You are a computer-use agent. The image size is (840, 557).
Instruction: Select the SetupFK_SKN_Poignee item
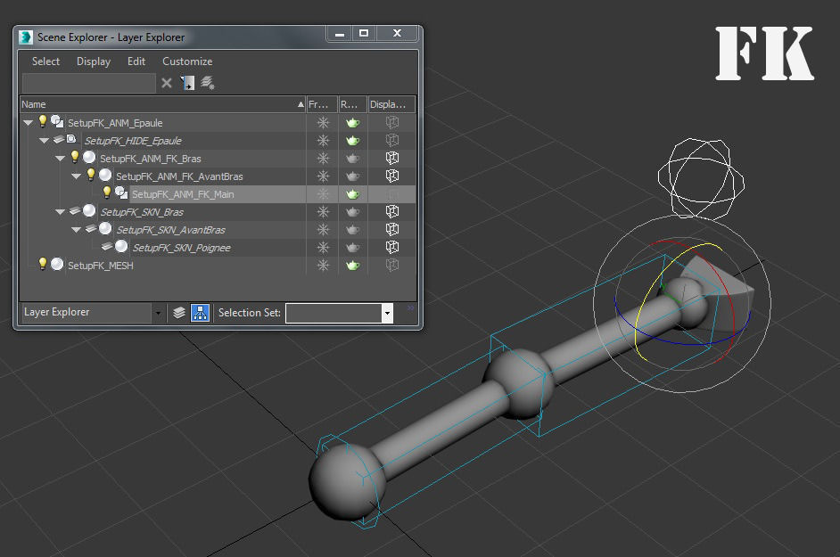pyautogui.click(x=182, y=248)
